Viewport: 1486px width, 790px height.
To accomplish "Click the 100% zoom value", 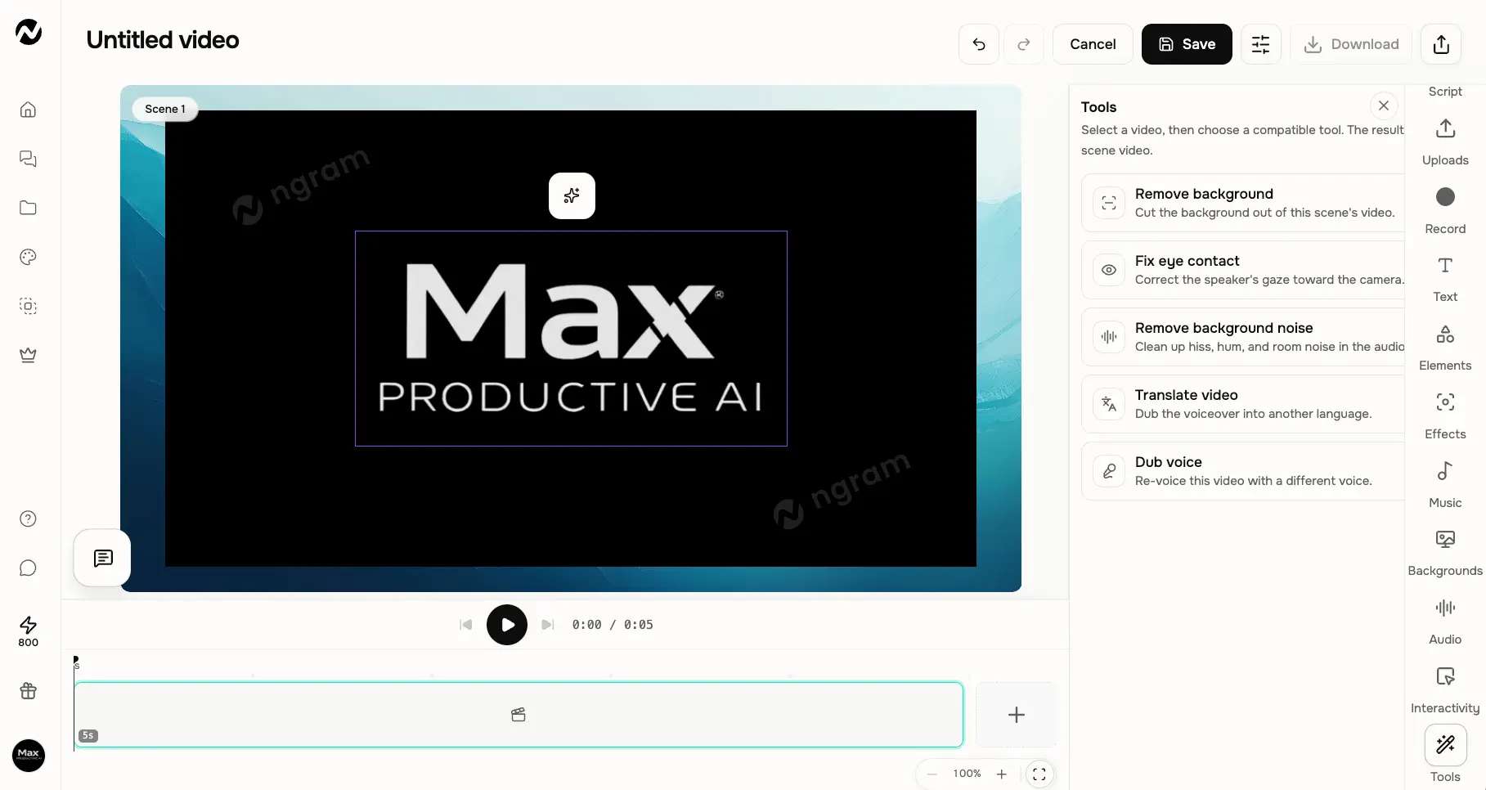I will coord(967,774).
